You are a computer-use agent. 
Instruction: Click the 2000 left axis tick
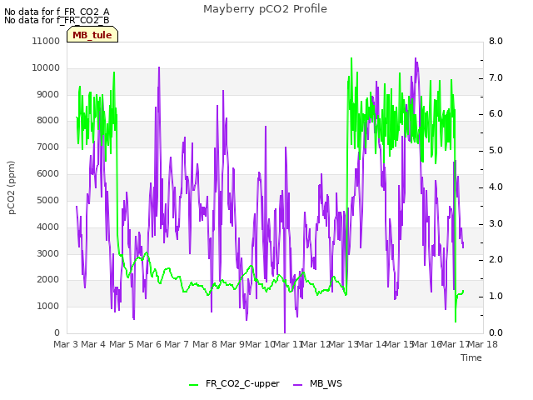tap(48, 280)
